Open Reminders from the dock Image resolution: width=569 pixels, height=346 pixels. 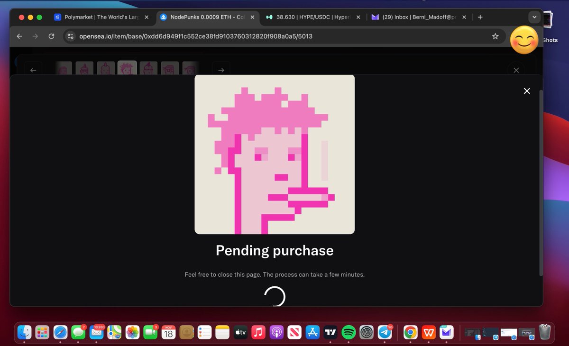pos(204,333)
